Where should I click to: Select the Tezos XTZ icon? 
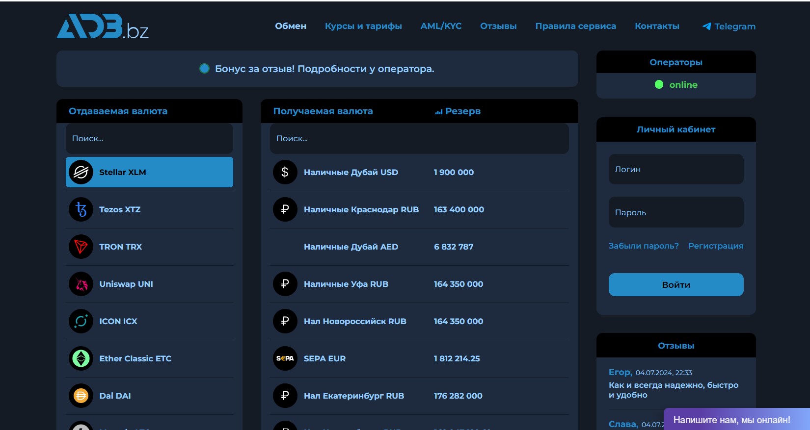pos(81,209)
